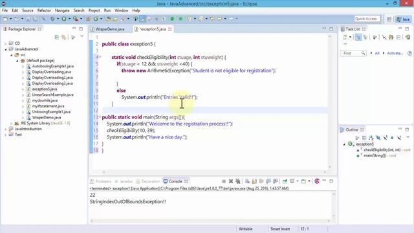Screen dimensions: 414x233
Task: Click the Terminate icon in Console toolbar
Action: click(224, 181)
